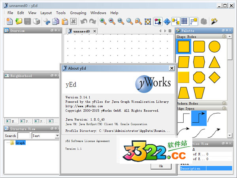Select the hexagon shape node

coord(199,62)
